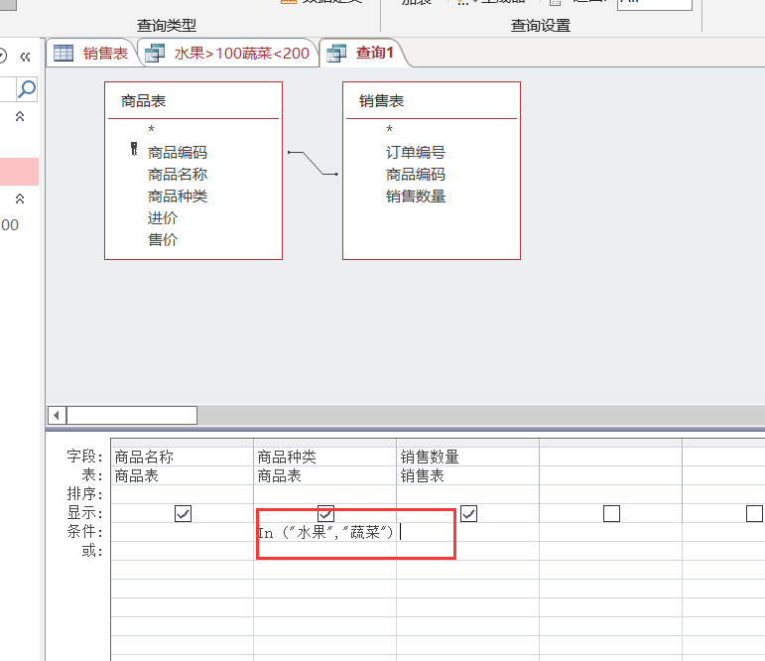Select the 销售表 table title in diagram
This screenshot has height=661, width=765.
(382, 101)
